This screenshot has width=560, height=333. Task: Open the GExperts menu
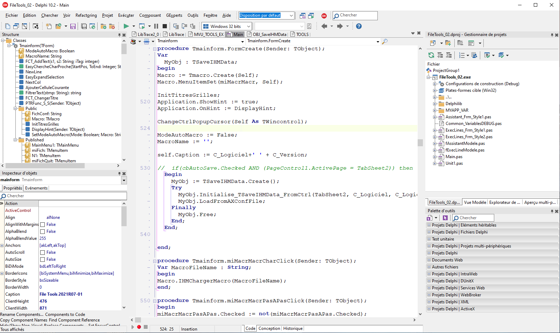174,15
